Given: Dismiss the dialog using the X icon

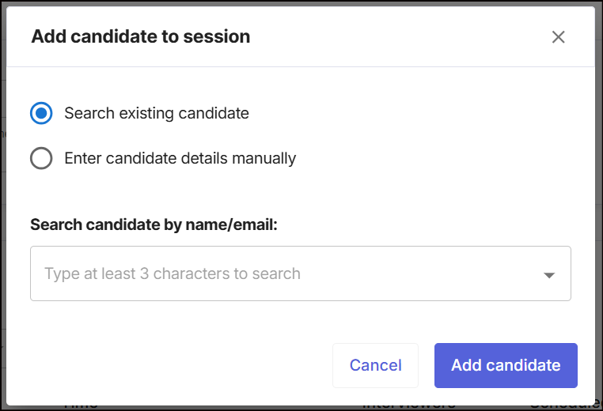Looking at the screenshot, I should point(559,37).
